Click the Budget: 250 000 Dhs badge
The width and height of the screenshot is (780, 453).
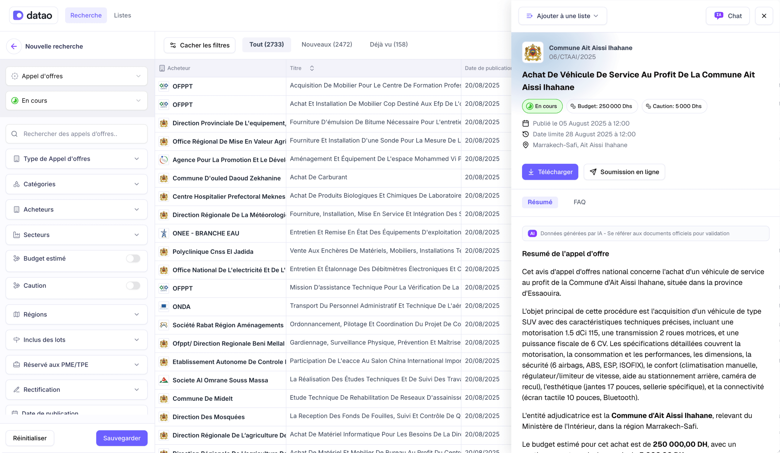(602, 106)
